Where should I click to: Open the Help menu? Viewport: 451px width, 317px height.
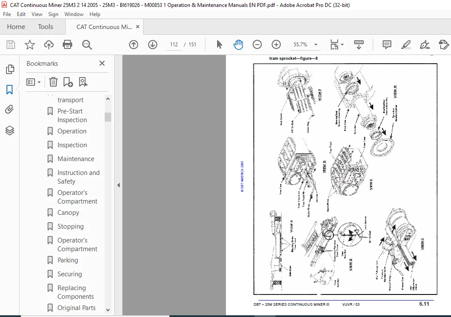[x=95, y=14]
